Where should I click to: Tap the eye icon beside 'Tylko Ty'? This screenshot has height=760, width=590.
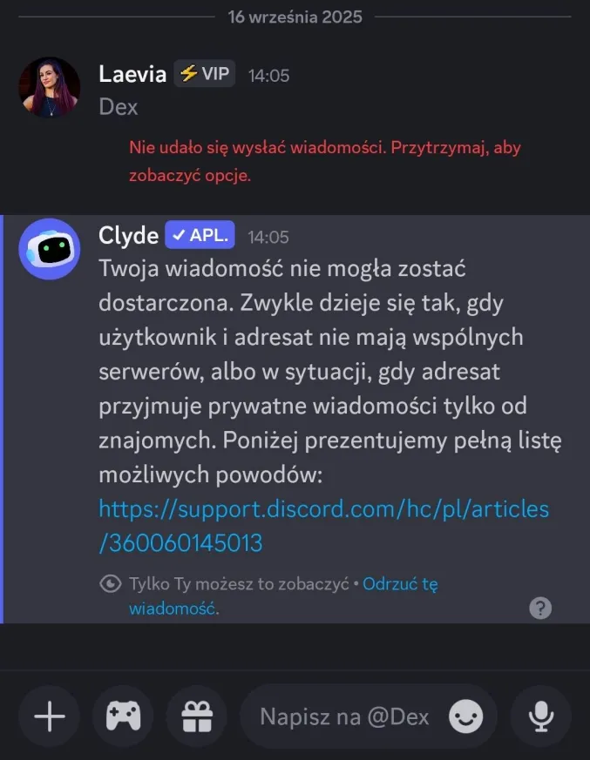click(111, 583)
